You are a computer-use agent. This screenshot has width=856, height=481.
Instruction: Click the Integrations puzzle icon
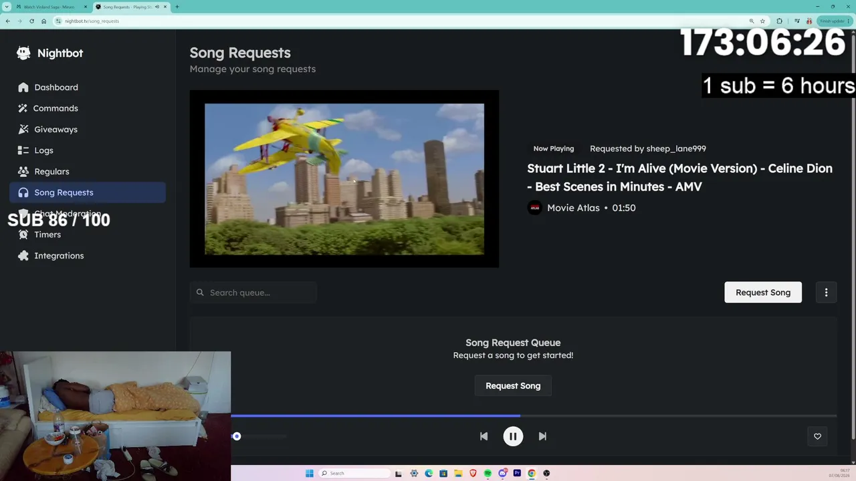coord(23,255)
